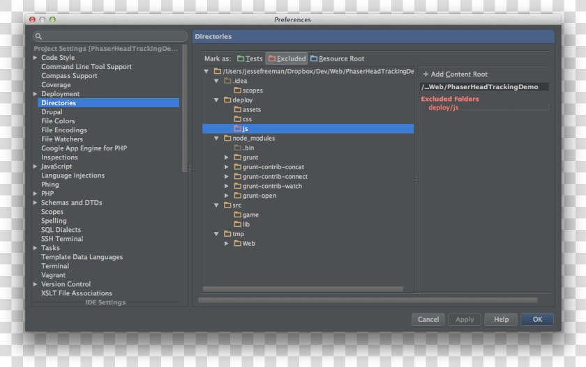Click the tmp folder icon
The width and height of the screenshot is (586, 367).
pyautogui.click(x=227, y=234)
